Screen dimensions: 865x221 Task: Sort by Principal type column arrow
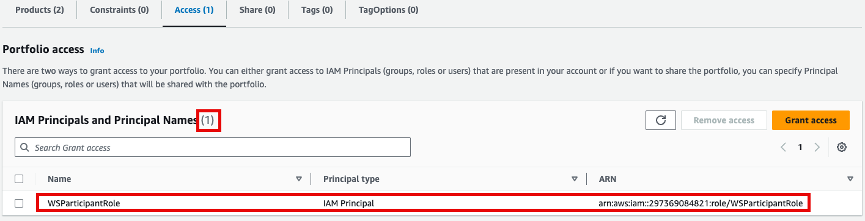[575, 179]
